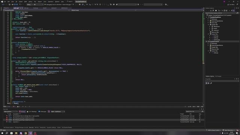This screenshot has width=240, height=135.
Task: Click the editor vertical scrollbar
Action: [x=203, y=58]
